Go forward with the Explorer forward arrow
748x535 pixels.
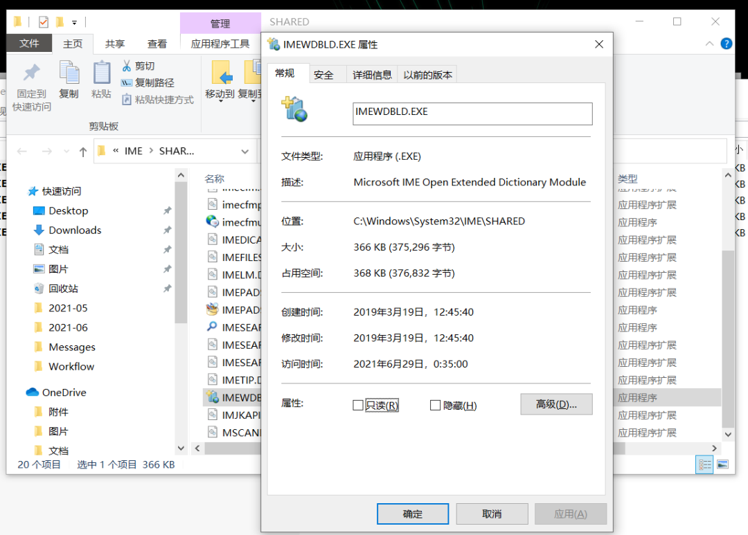(x=47, y=152)
